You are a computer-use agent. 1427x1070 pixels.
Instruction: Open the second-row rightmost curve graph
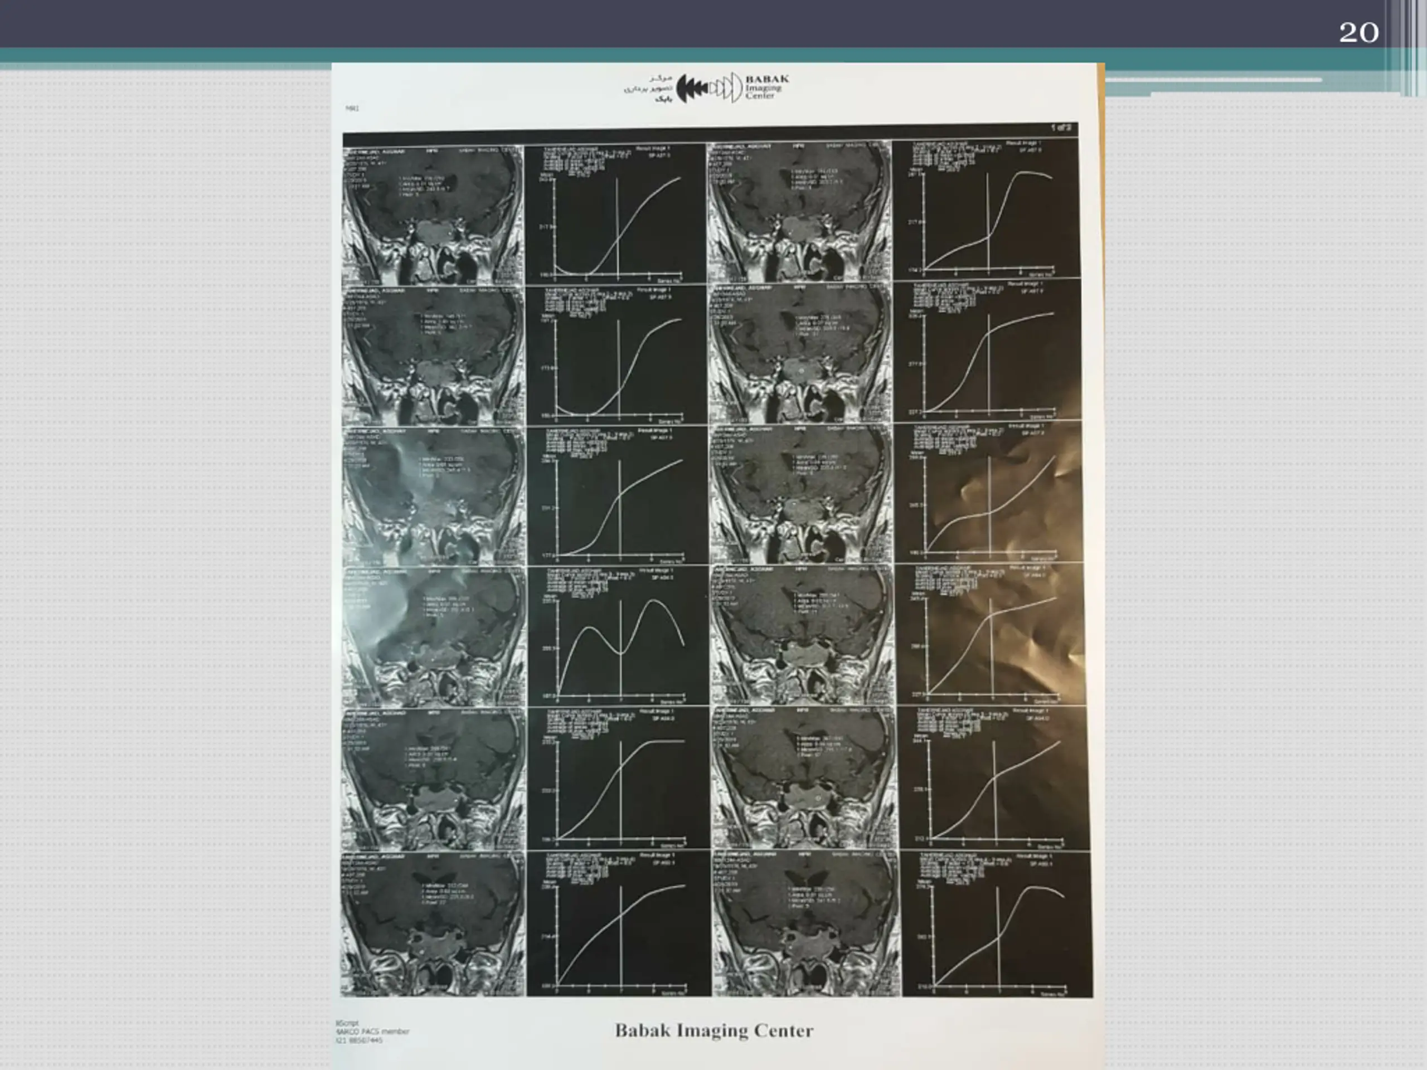[x=987, y=351]
